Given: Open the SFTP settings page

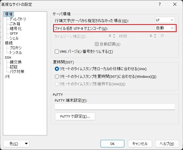Looking at the screenshot, I should point(14,33).
